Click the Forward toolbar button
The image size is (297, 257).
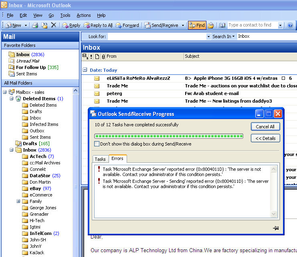point(127,25)
